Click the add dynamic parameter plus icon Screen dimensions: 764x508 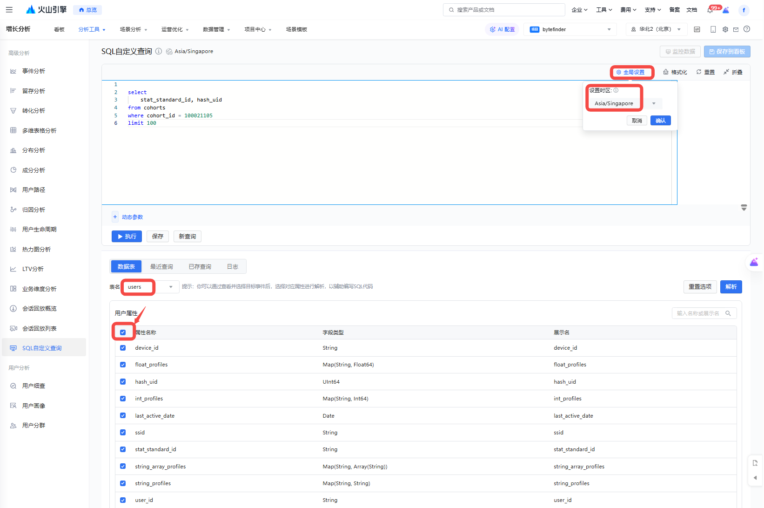pos(115,217)
